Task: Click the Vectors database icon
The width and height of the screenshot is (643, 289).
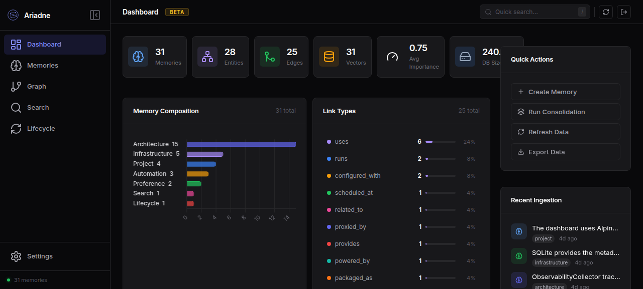Action: coord(329,57)
